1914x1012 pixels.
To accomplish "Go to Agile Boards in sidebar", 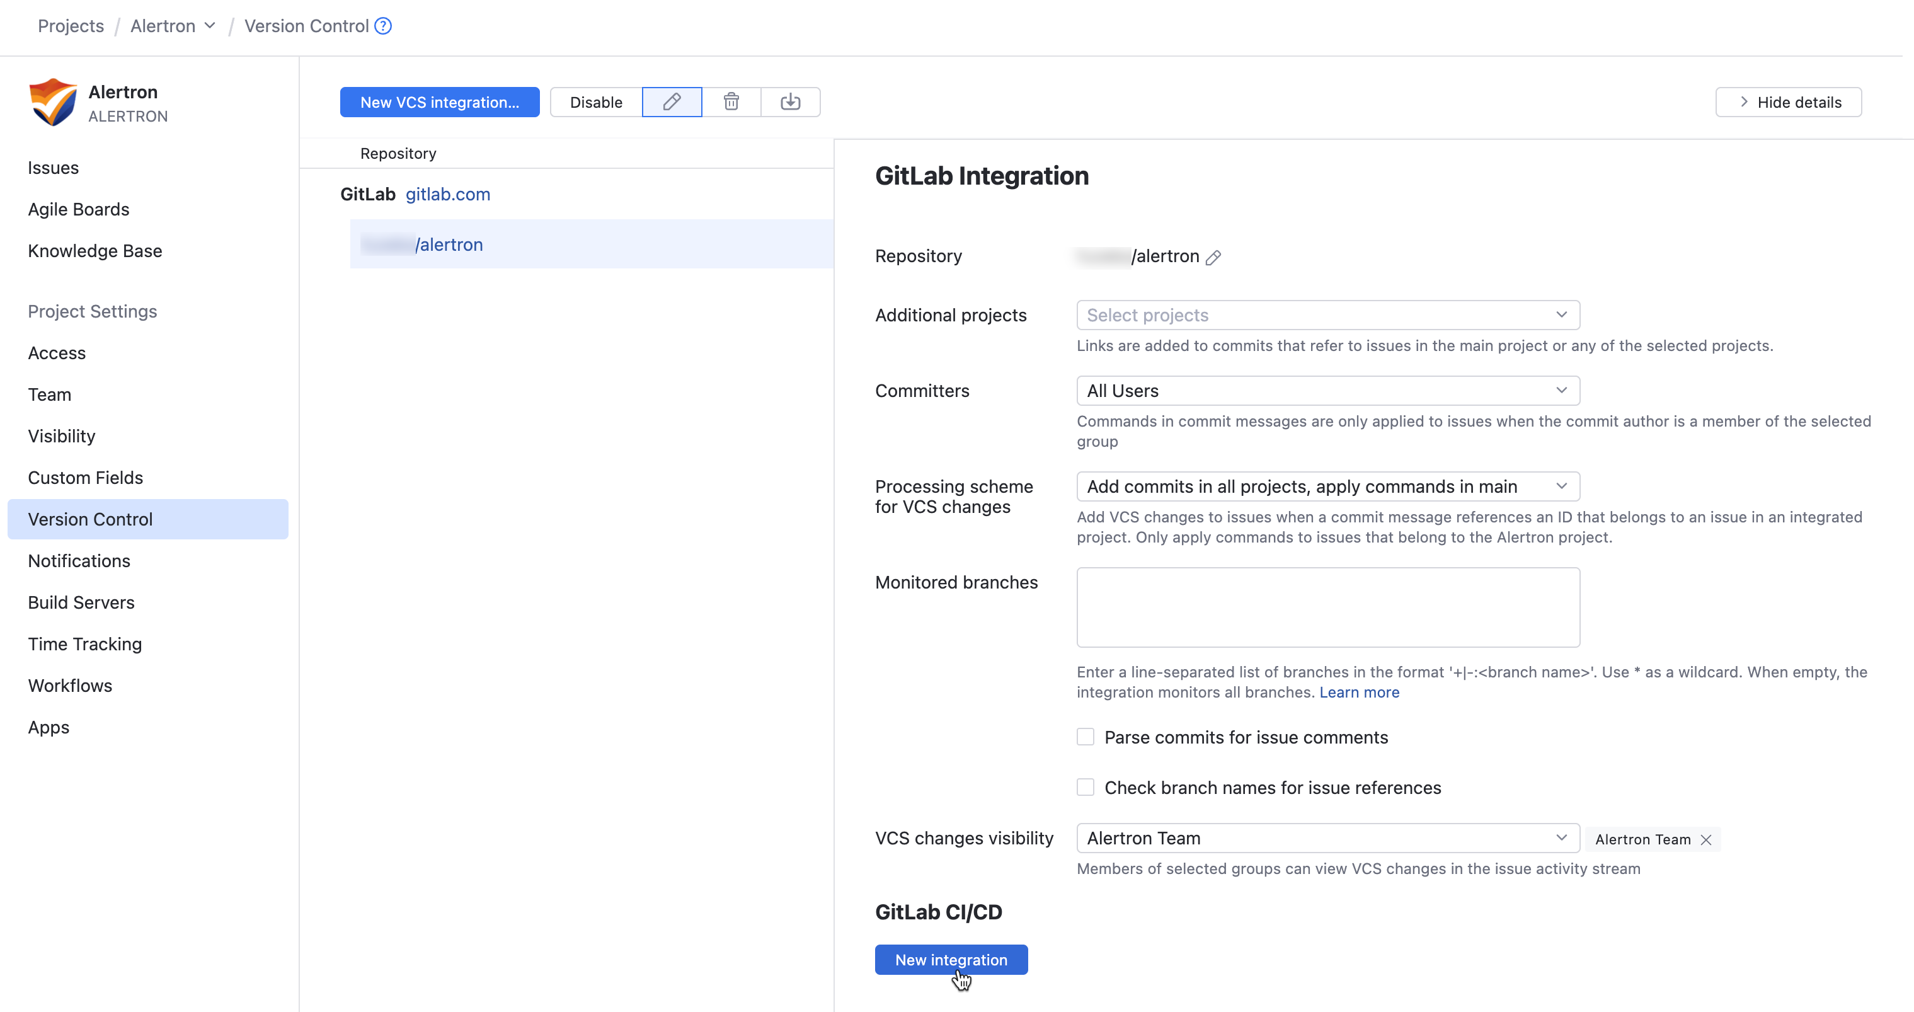I will pyautogui.click(x=79, y=210).
